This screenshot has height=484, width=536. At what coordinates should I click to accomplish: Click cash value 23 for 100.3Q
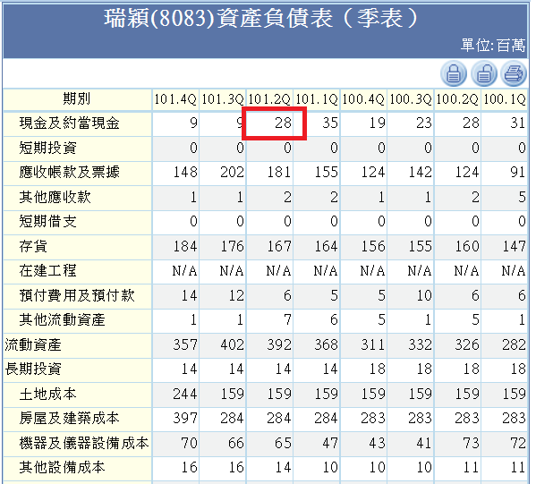pos(424,123)
